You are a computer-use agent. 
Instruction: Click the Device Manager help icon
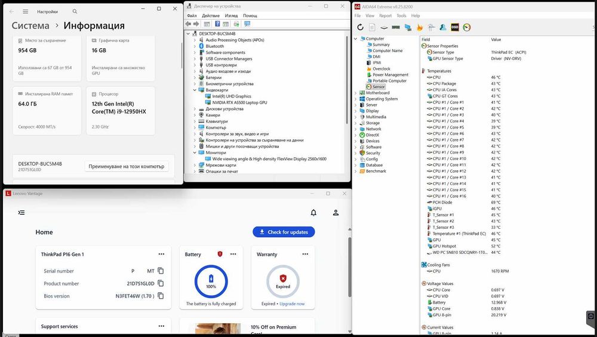(217, 24)
